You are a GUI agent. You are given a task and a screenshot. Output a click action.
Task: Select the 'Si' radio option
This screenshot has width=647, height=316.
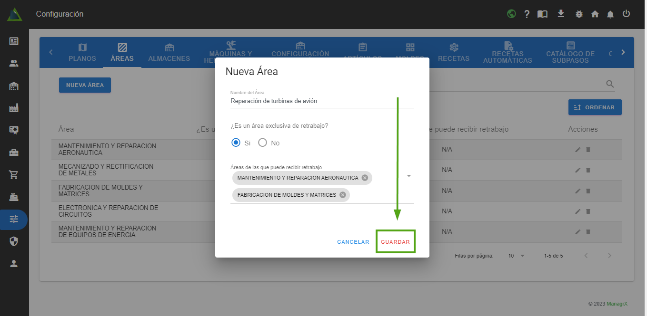point(236,143)
